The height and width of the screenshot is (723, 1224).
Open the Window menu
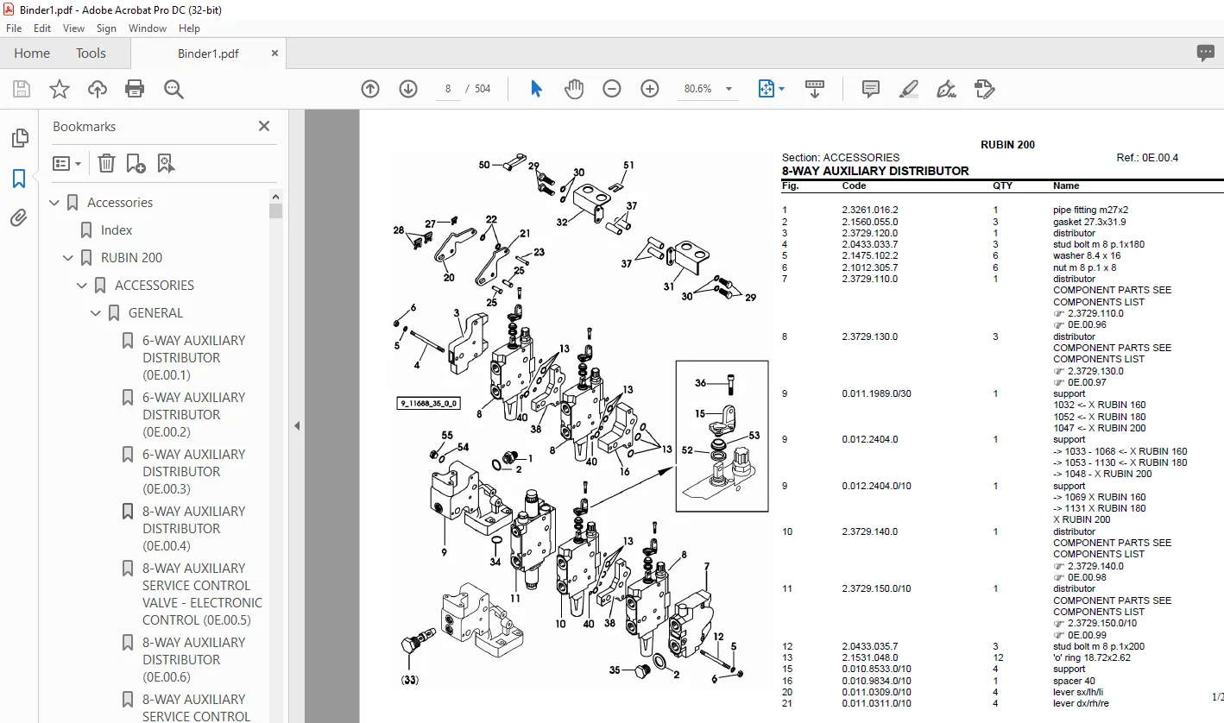click(x=148, y=28)
